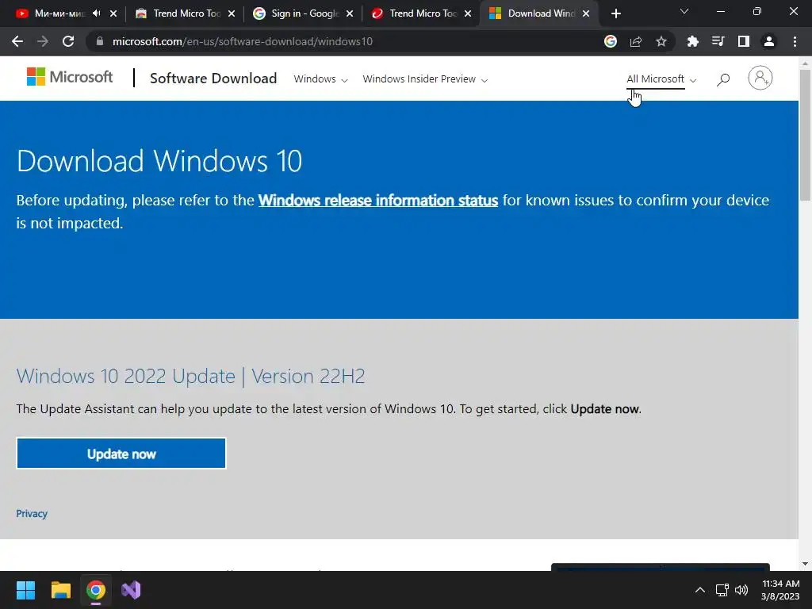The width and height of the screenshot is (812, 609).
Task: Open Windows Start menu
Action: (25, 590)
